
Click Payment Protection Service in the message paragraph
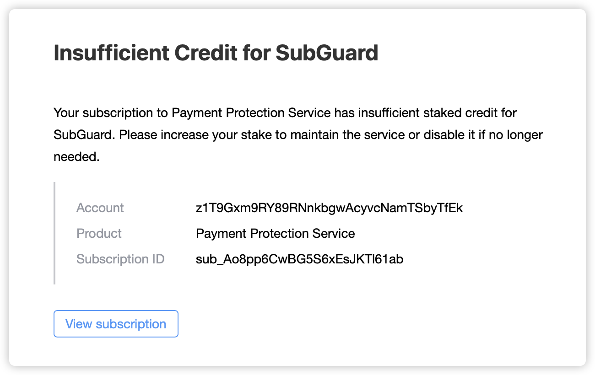point(252,112)
